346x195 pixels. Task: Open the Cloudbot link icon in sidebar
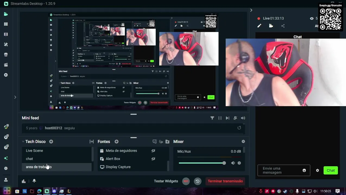pos(6,137)
